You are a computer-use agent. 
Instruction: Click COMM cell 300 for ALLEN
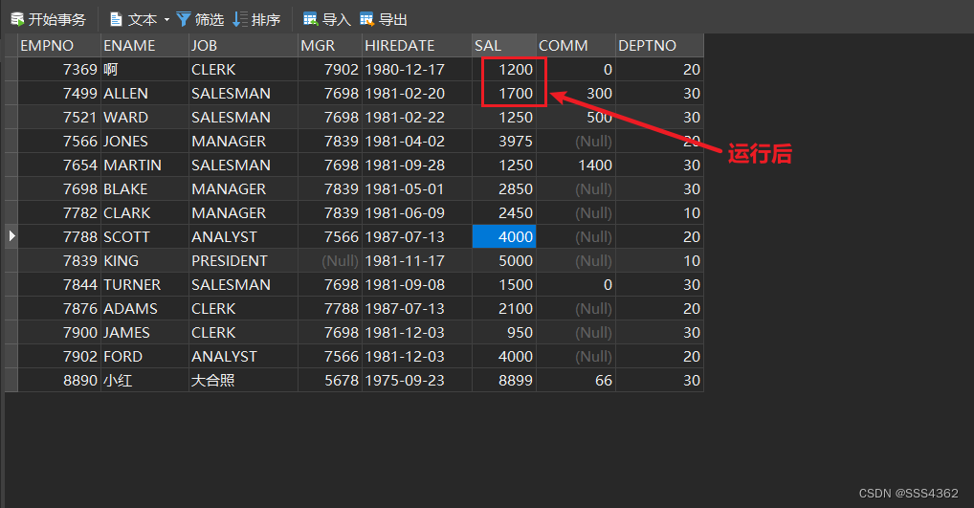576,93
